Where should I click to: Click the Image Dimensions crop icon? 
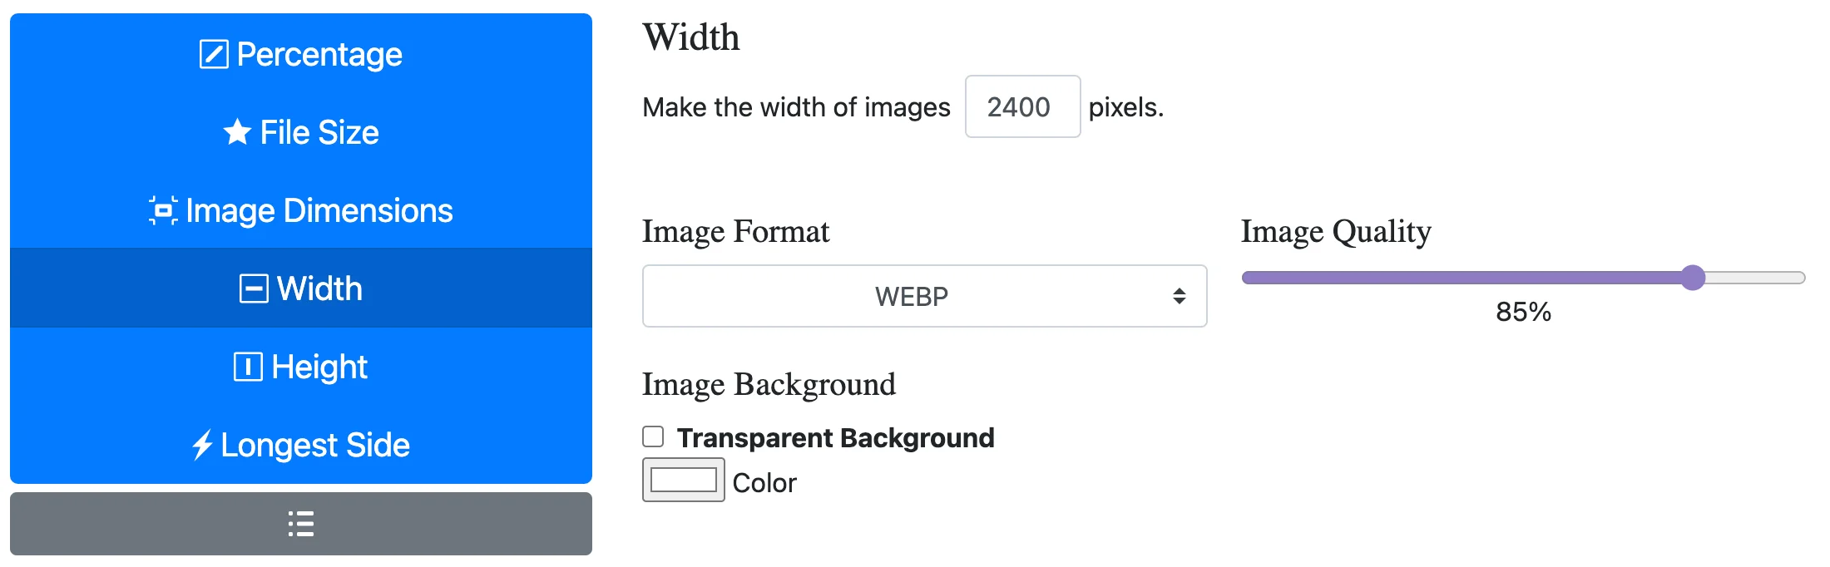pos(163,210)
